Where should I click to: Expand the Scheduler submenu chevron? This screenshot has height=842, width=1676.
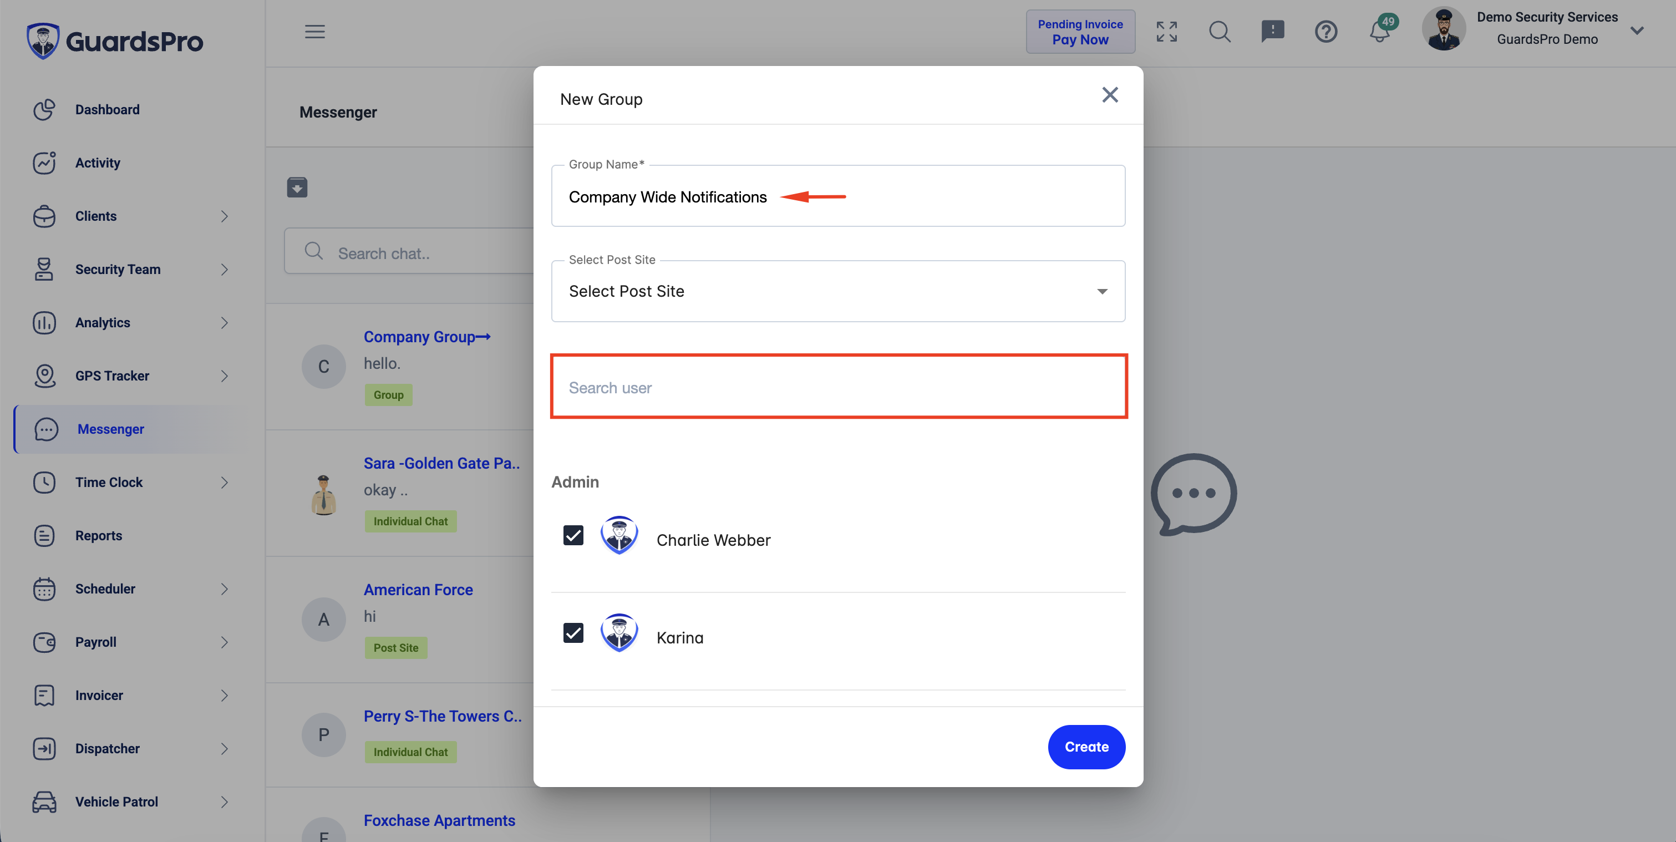pos(225,589)
